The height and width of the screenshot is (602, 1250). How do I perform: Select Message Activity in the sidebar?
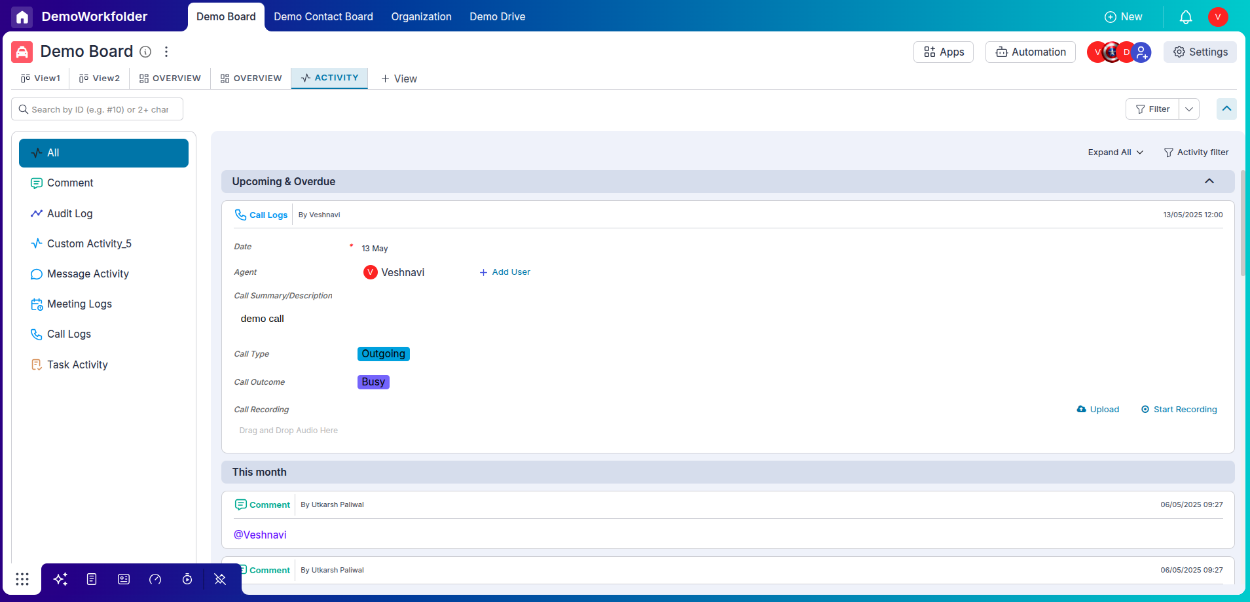(103, 274)
